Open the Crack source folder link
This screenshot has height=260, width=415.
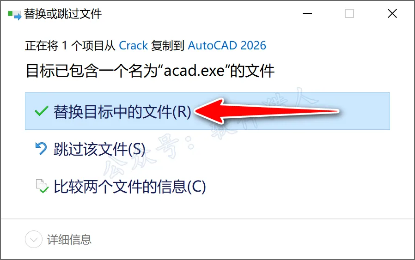coord(133,46)
